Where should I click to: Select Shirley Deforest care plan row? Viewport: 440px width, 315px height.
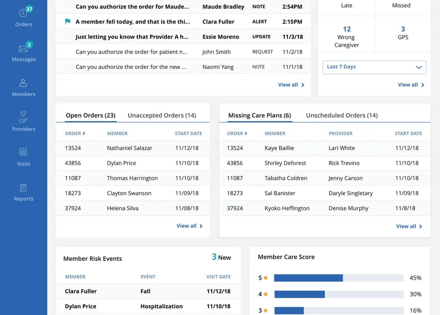pyautogui.click(x=325, y=163)
